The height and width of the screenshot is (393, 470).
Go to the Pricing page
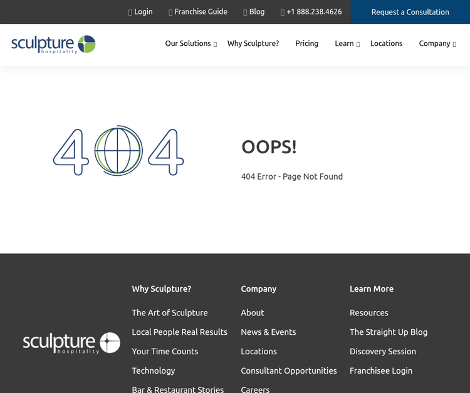click(306, 43)
